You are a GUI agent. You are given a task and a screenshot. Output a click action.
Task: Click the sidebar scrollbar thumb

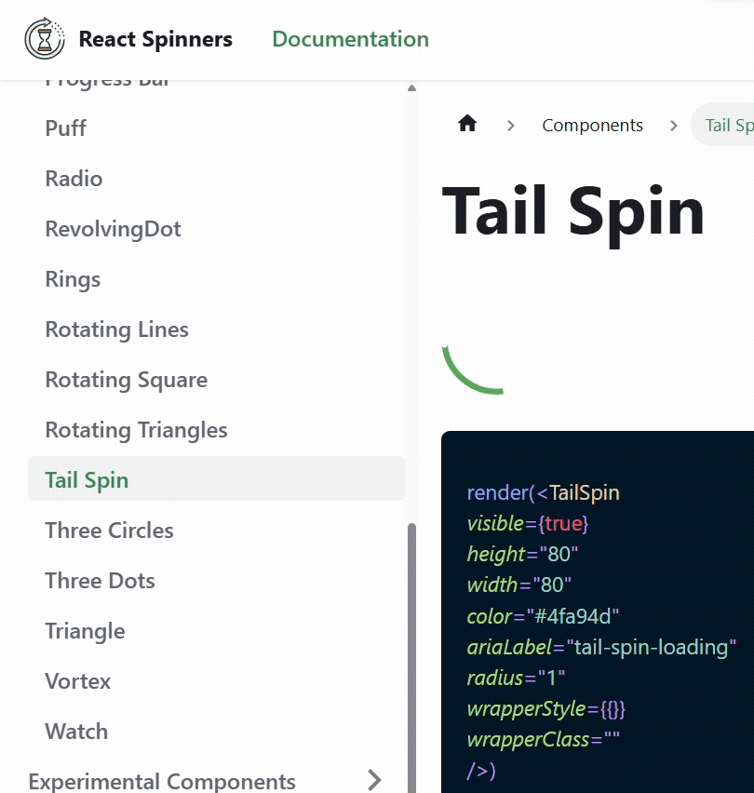tap(411, 657)
